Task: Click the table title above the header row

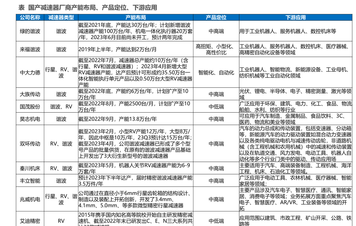Action: pyautogui.click(x=88, y=8)
